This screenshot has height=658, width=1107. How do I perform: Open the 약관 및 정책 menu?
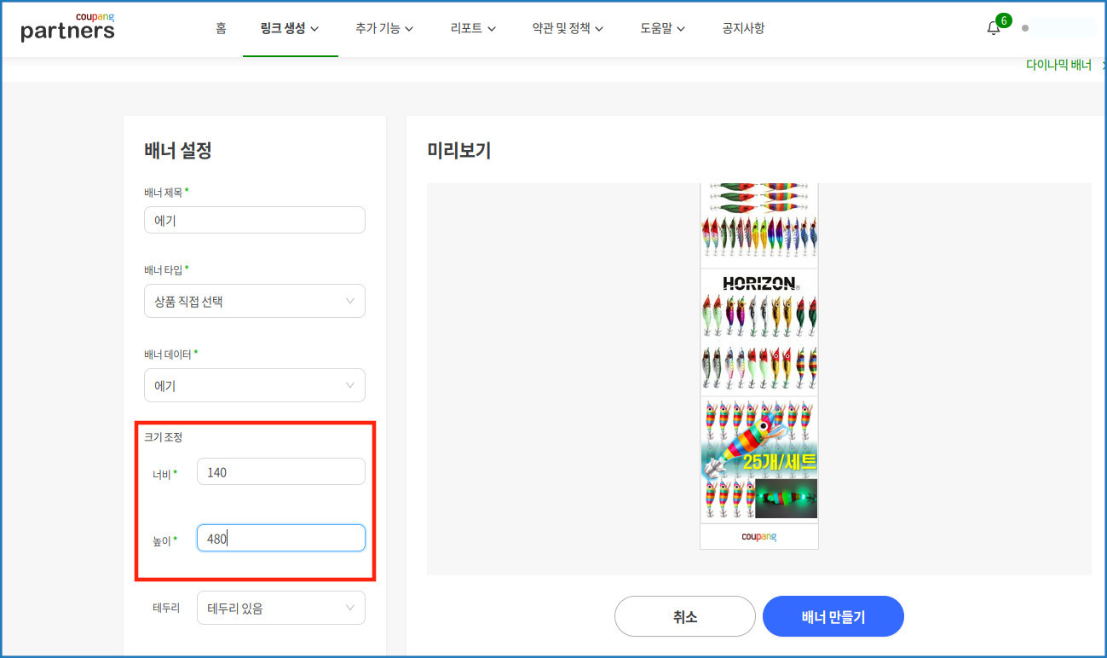pyautogui.click(x=568, y=28)
